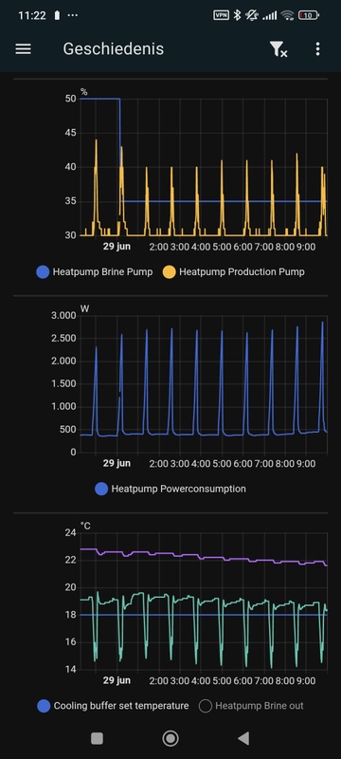Tap the muted notifications status icon

[x=252, y=15]
